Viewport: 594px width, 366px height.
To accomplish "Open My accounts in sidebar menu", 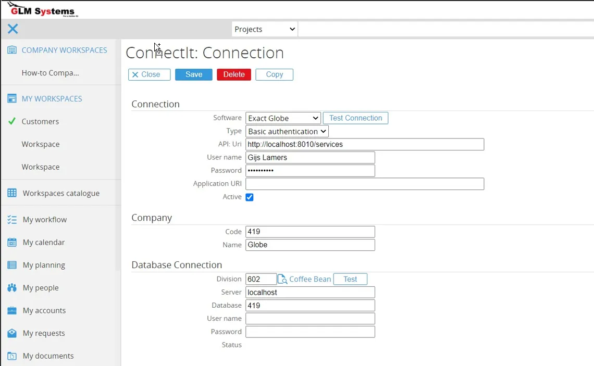I will pos(44,310).
